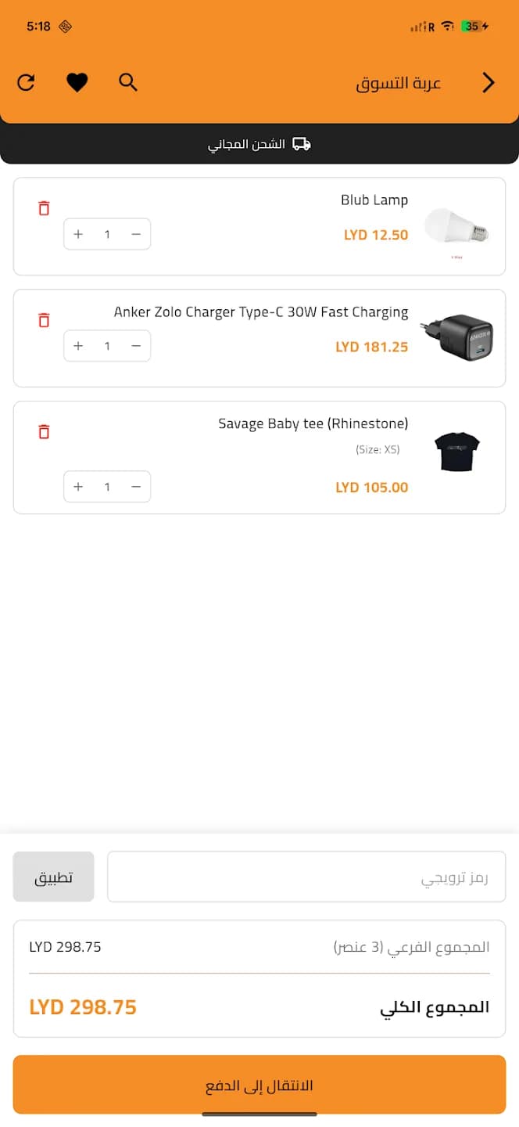Increase Anker Zolo Charger quantity with plus
Screen dimensions: 519x1127
point(78,346)
